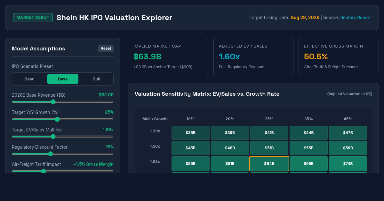Click the $41B matrix cell
The height and width of the screenshot is (201, 384).
[x=269, y=133]
